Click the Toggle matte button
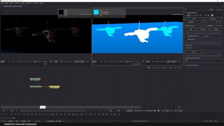224x126 pixels. tap(216, 29)
